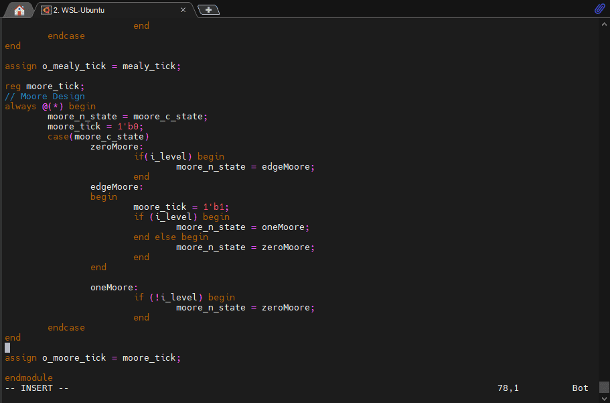Click the "end else begin" line
The width and height of the screenshot is (610, 403).
pyautogui.click(x=171, y=237)
